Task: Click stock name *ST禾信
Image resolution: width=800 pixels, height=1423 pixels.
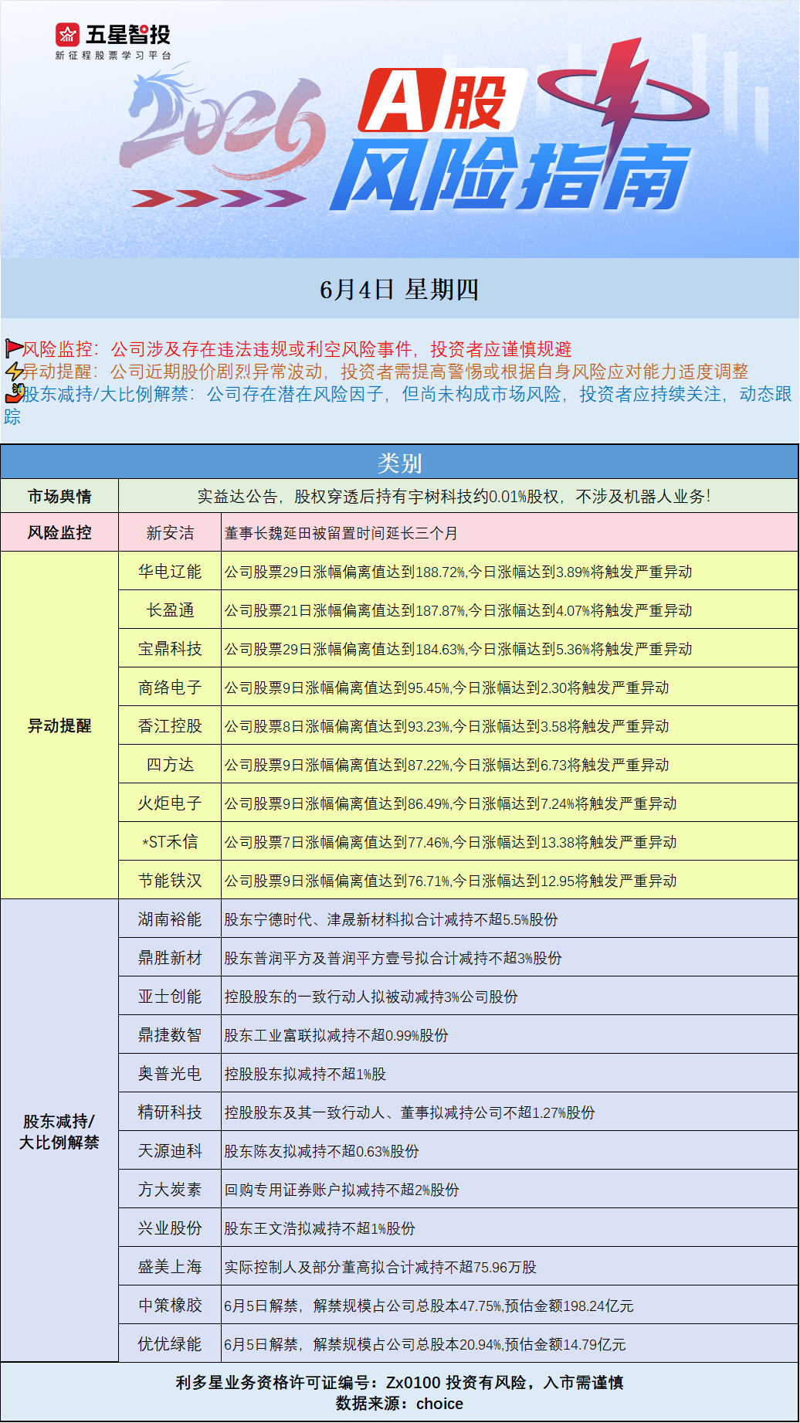Action: click(x=170, y=841)
